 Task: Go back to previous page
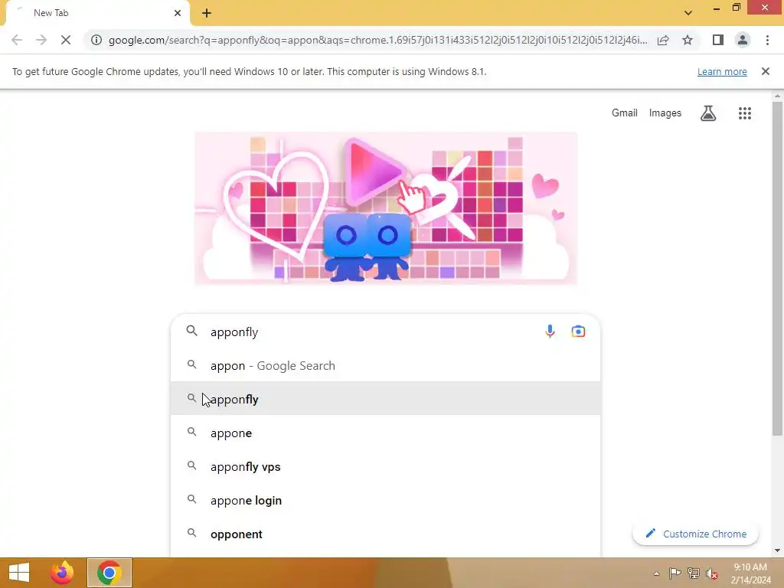17,40
